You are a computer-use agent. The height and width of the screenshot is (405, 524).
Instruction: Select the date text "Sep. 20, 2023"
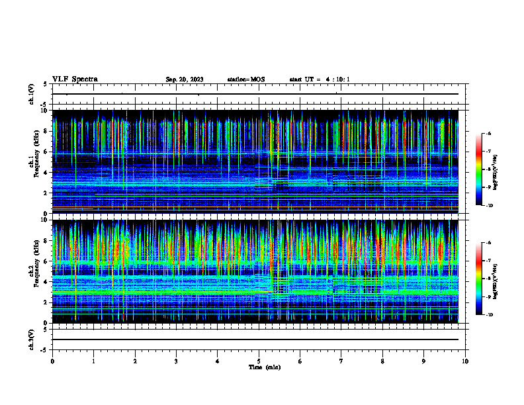(185, 79)
